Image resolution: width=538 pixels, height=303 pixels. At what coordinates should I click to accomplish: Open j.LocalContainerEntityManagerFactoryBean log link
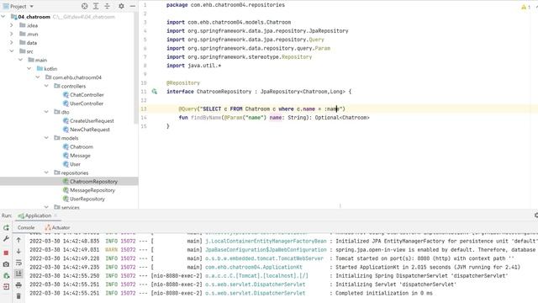coord(266,242)
